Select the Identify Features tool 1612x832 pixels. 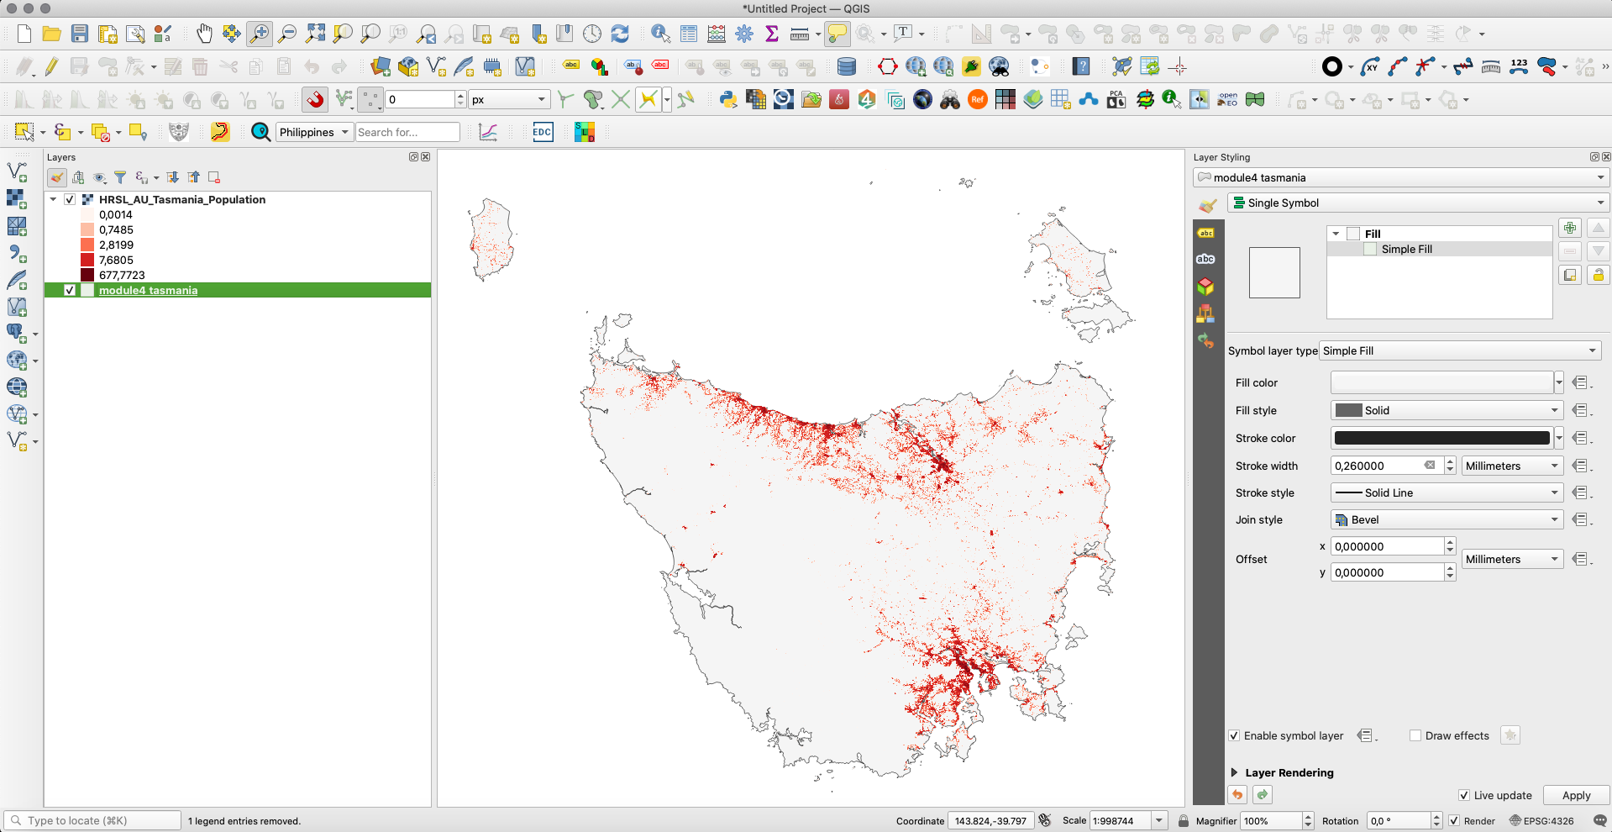661,34
